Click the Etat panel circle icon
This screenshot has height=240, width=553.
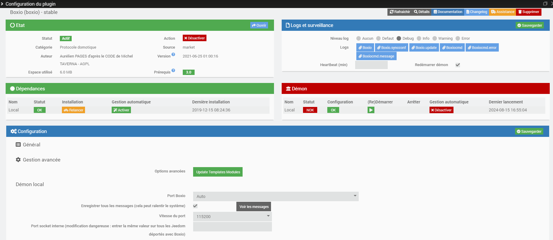(x=12, y=25)
